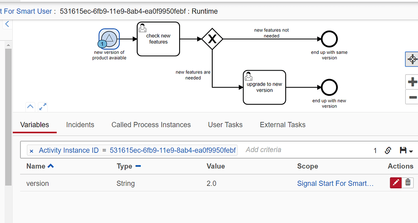Zoom in the diagram with the plus button

point(412,82)
